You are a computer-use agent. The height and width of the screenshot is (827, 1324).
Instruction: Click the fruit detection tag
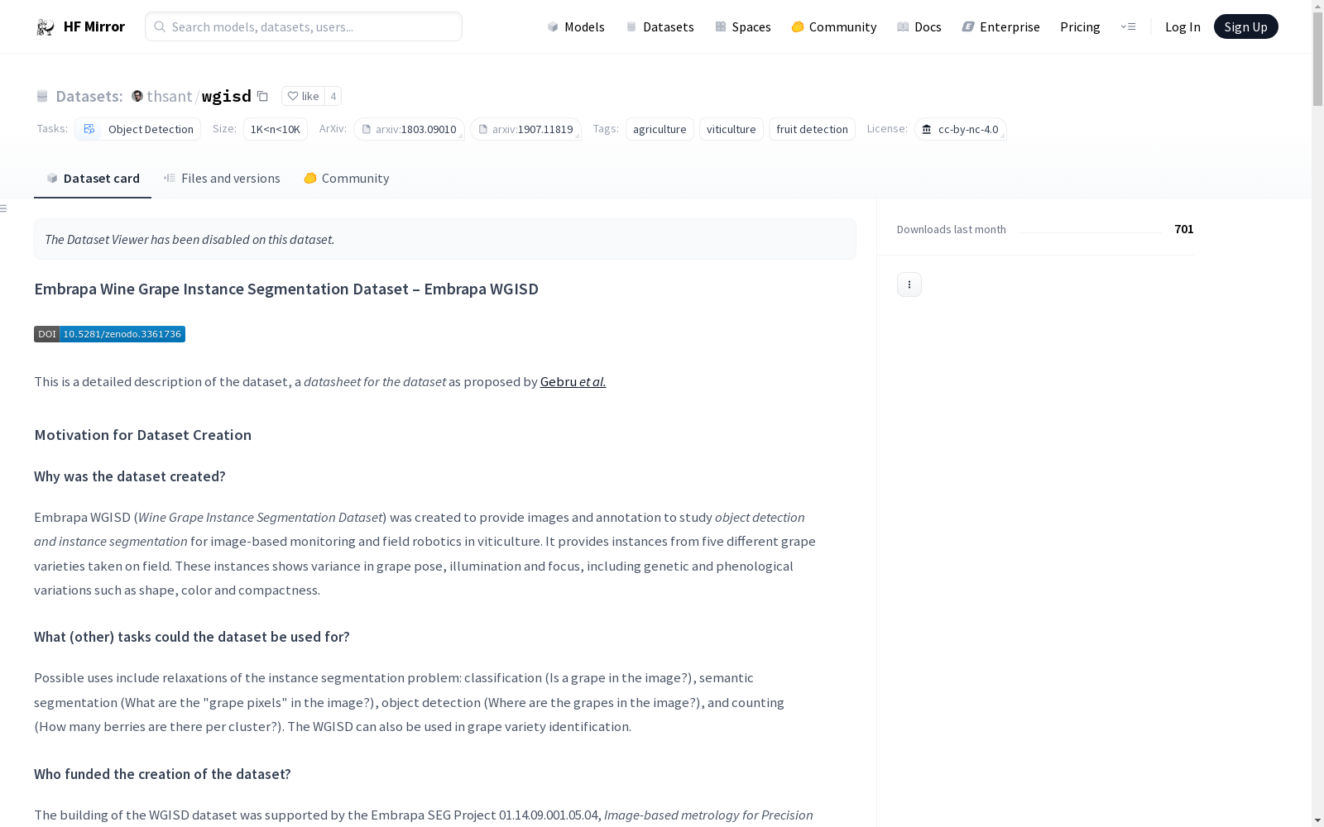pos(812,129)
